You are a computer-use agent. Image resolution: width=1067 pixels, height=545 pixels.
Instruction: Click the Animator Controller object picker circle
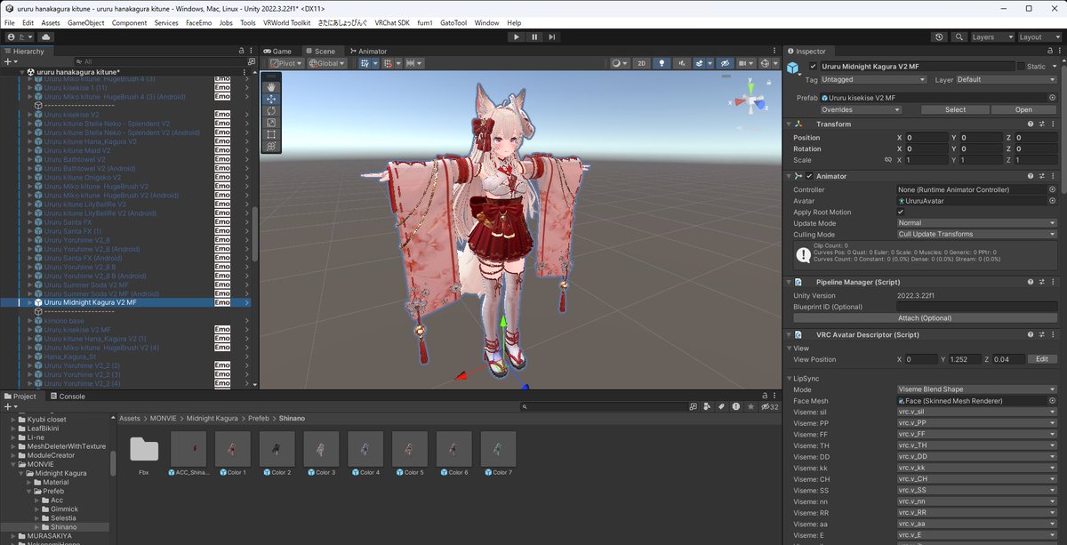pyautogui.click(x=1053, y=189)
